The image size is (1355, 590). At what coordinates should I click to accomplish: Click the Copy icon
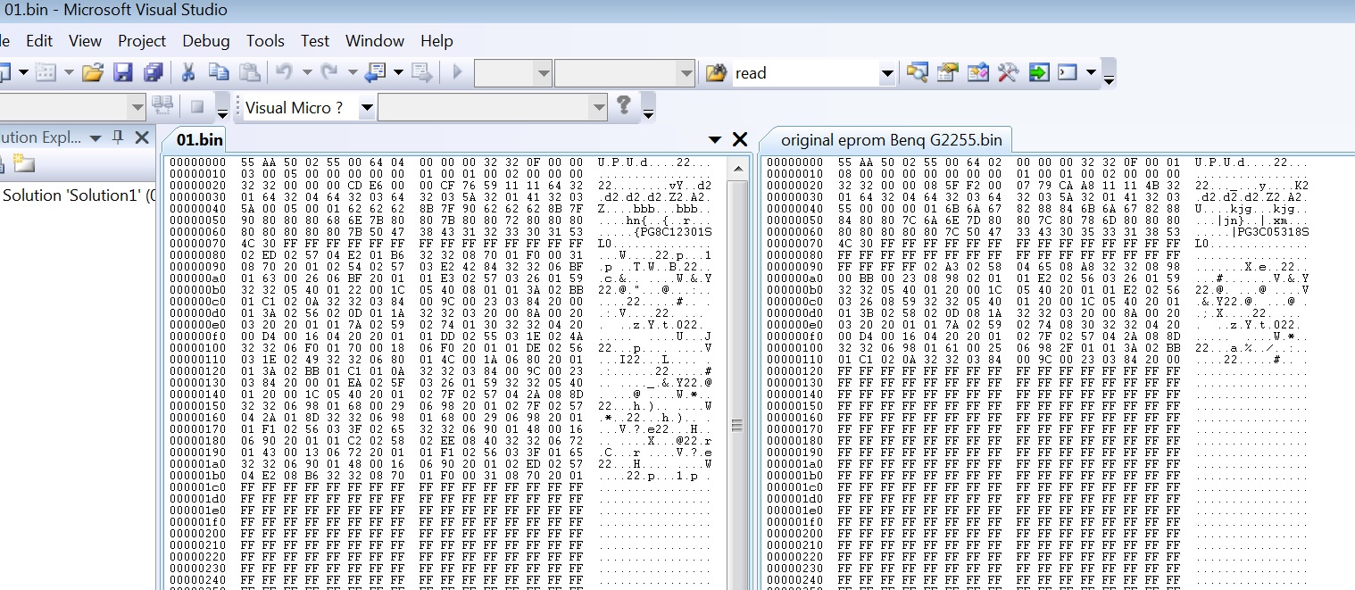click(219, 72)
